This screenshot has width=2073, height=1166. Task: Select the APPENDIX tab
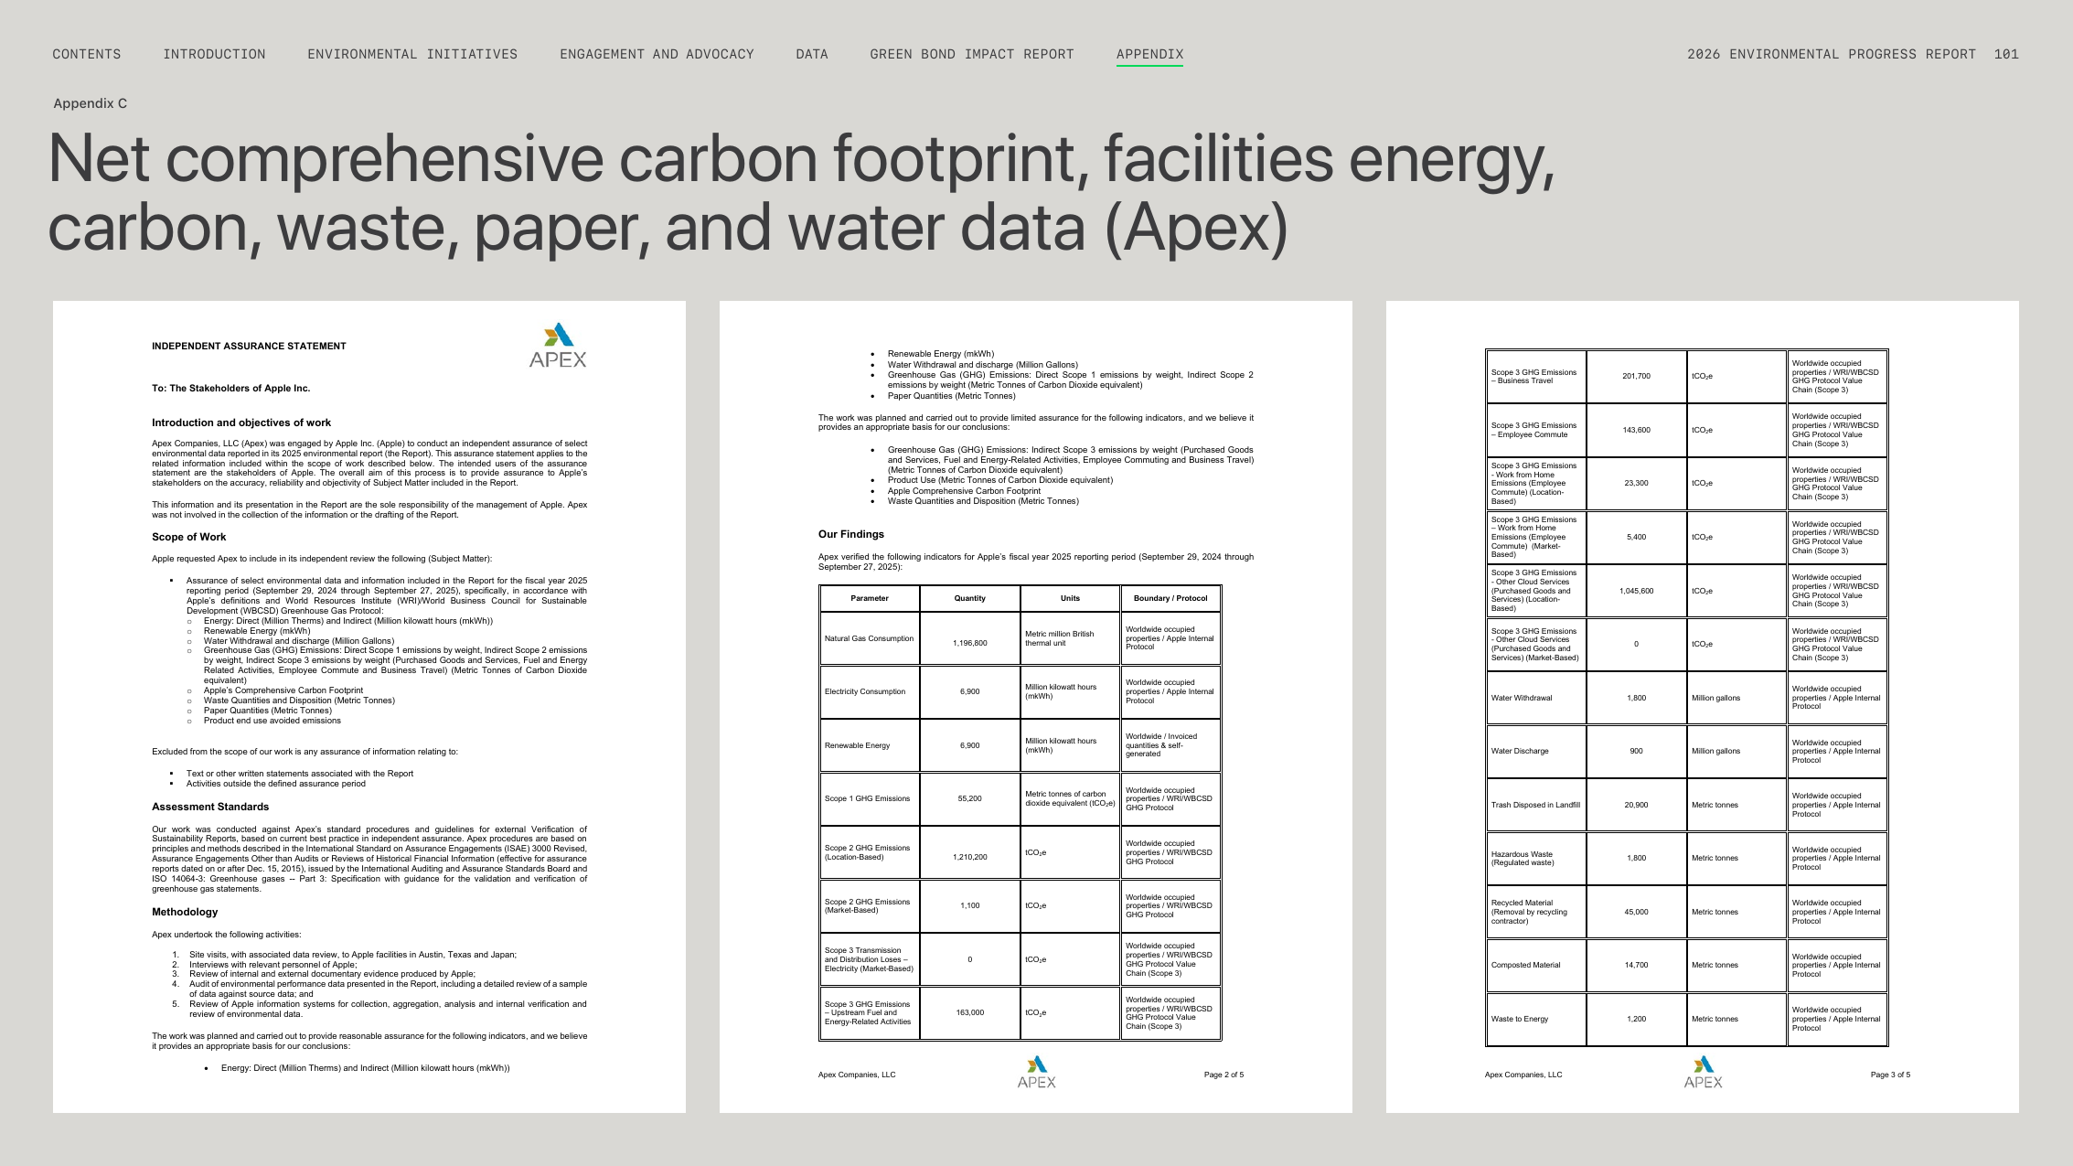pyautogui.click(x=1149, y=54)
